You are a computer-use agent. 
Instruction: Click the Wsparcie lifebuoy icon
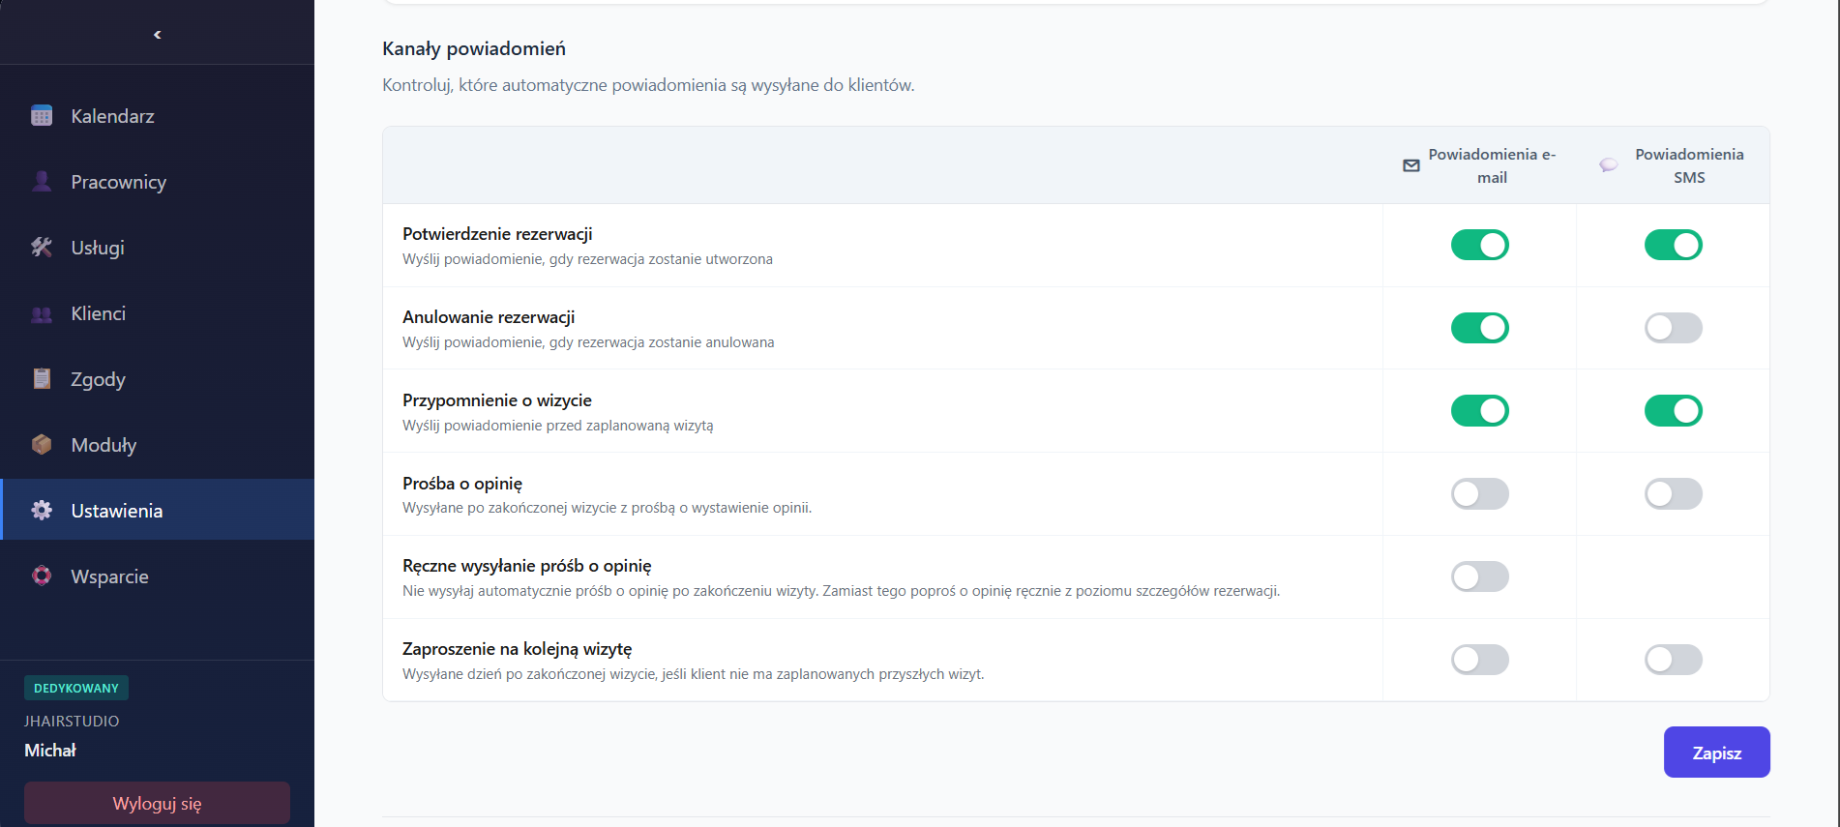coord(42,576)
